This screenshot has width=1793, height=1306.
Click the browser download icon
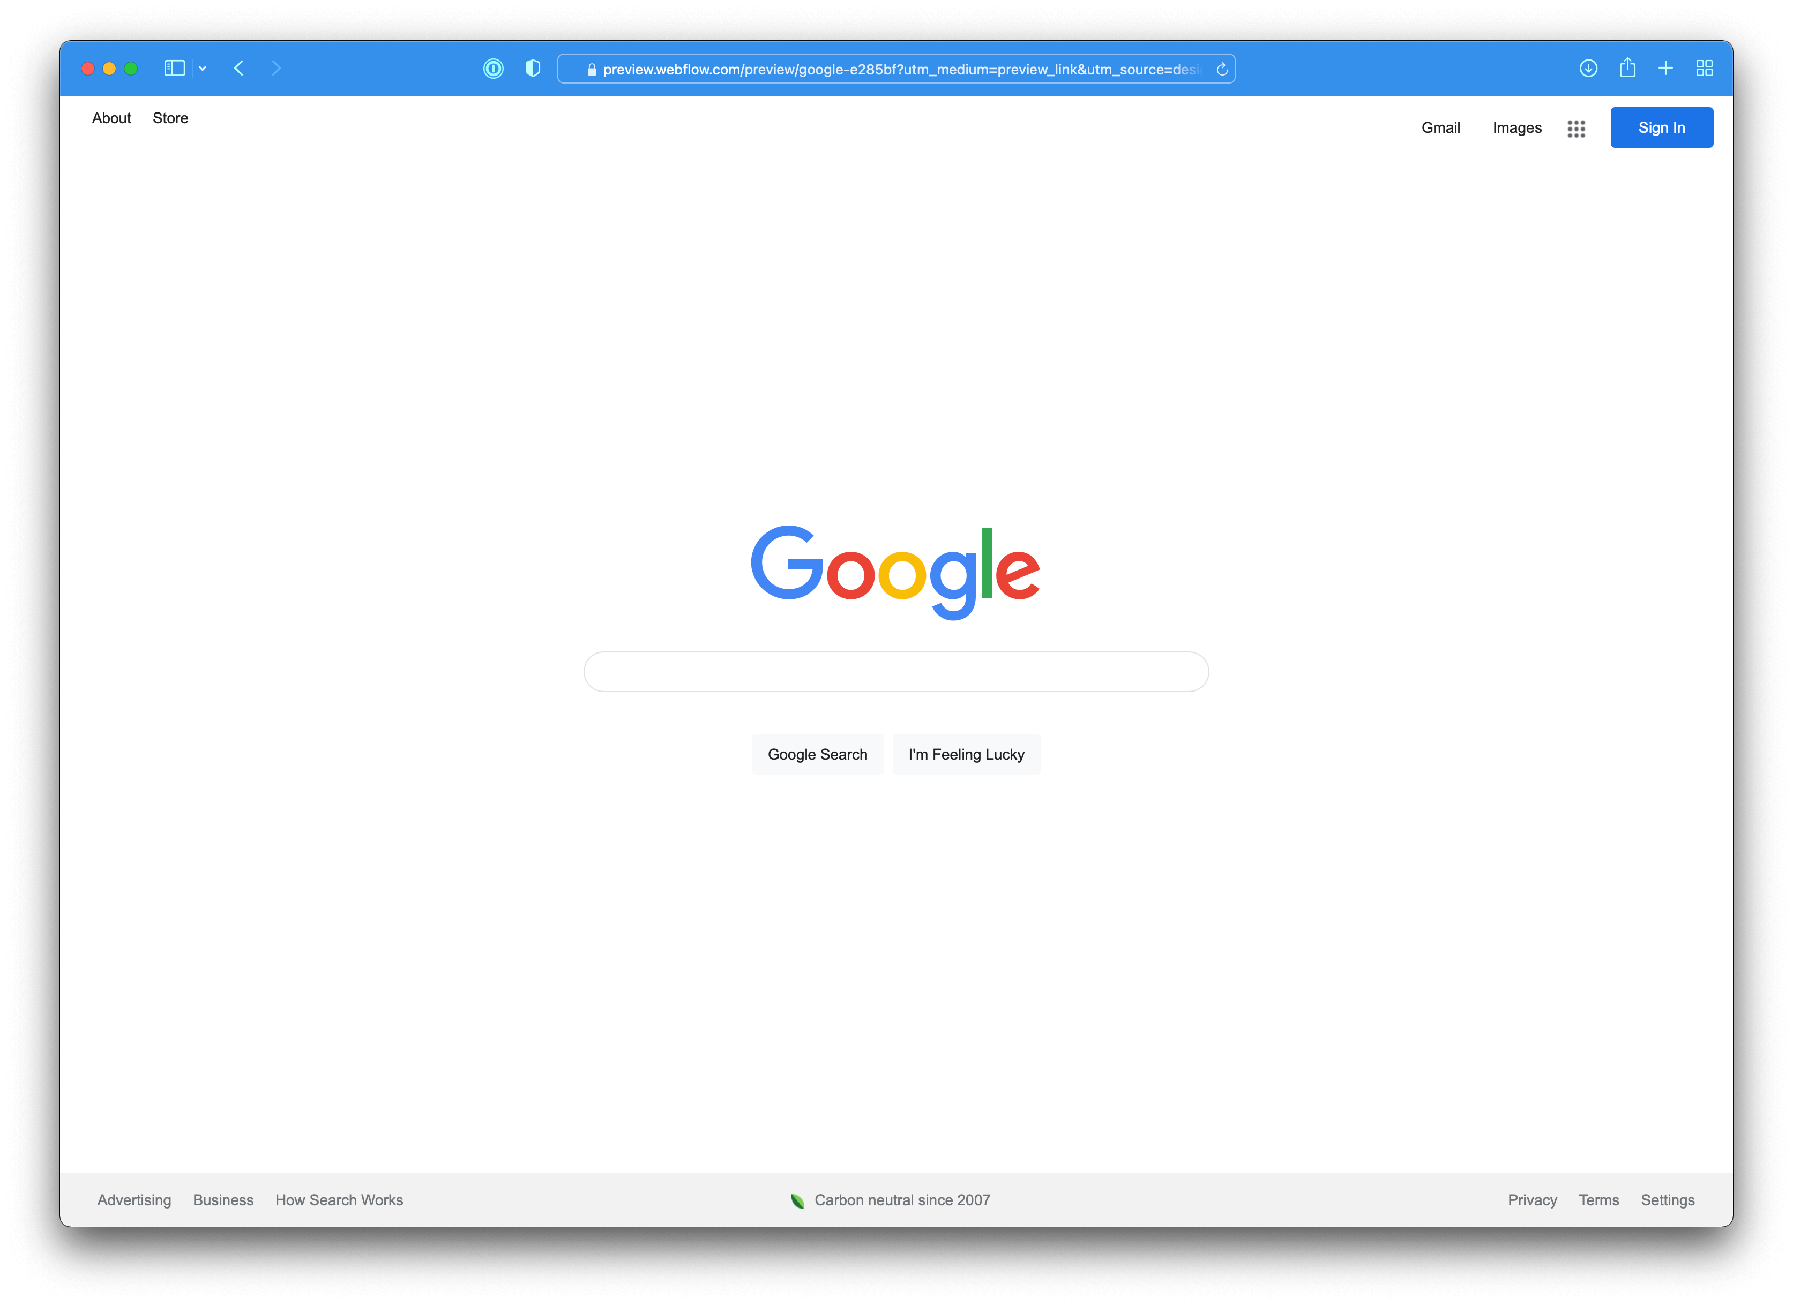tap(1587, 67)
